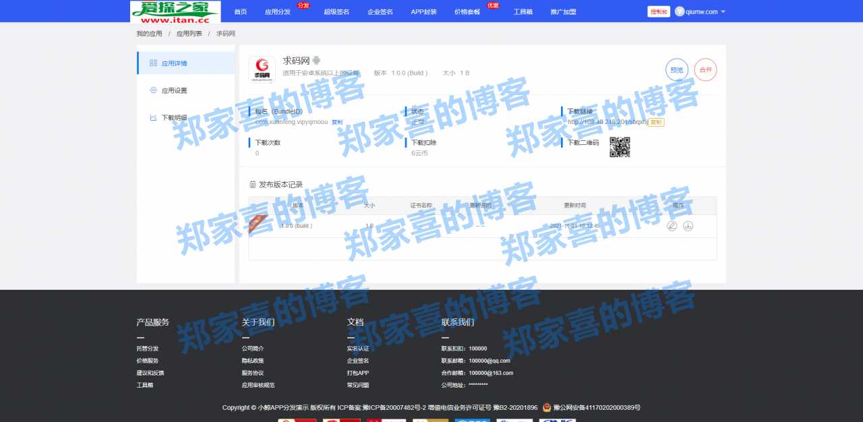Click the 证书名称 column header
This screenshot has height=422, width=863.
[x=421, y=206]
